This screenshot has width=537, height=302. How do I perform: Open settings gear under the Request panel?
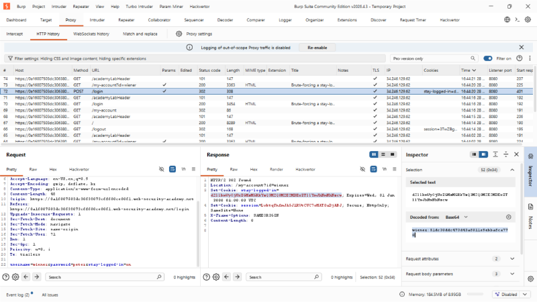tap(15, 277)
